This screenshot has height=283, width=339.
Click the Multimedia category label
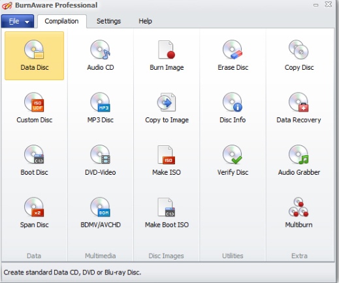pos(101,256)
